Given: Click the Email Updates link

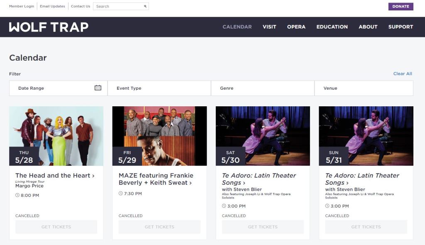Looking at the screenshot, I should pos(52,7).
